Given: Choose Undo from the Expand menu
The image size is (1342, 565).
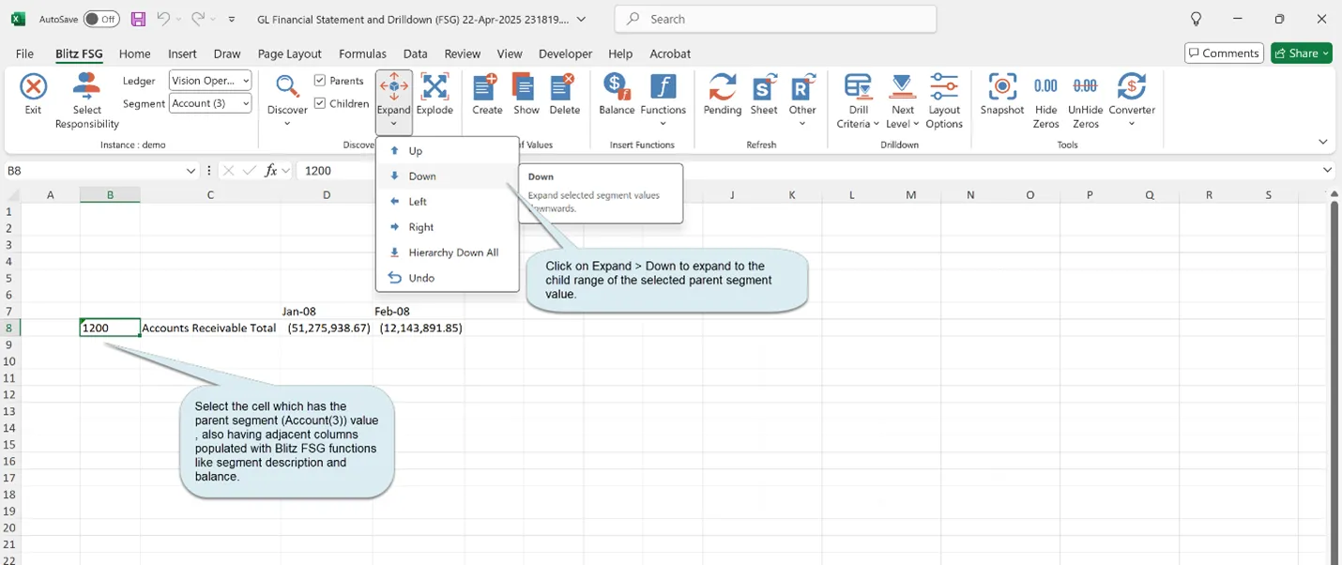Looking at the screenshot, I should click(x=447, y=278).
